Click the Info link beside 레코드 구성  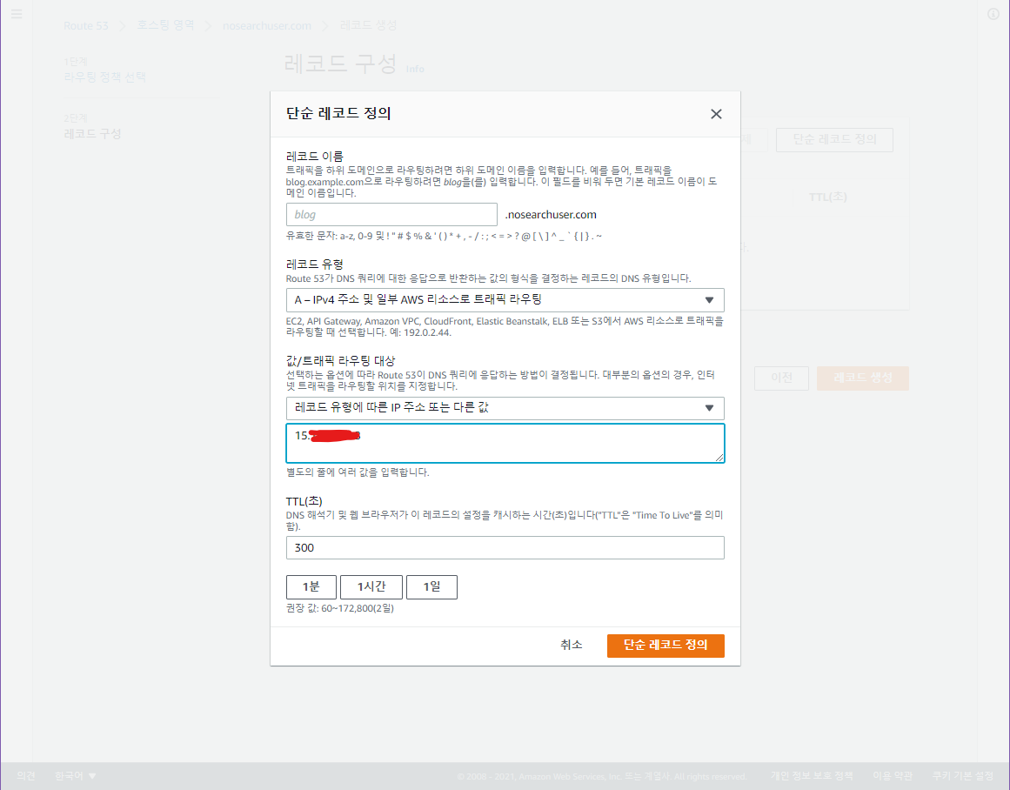(415, 69)
